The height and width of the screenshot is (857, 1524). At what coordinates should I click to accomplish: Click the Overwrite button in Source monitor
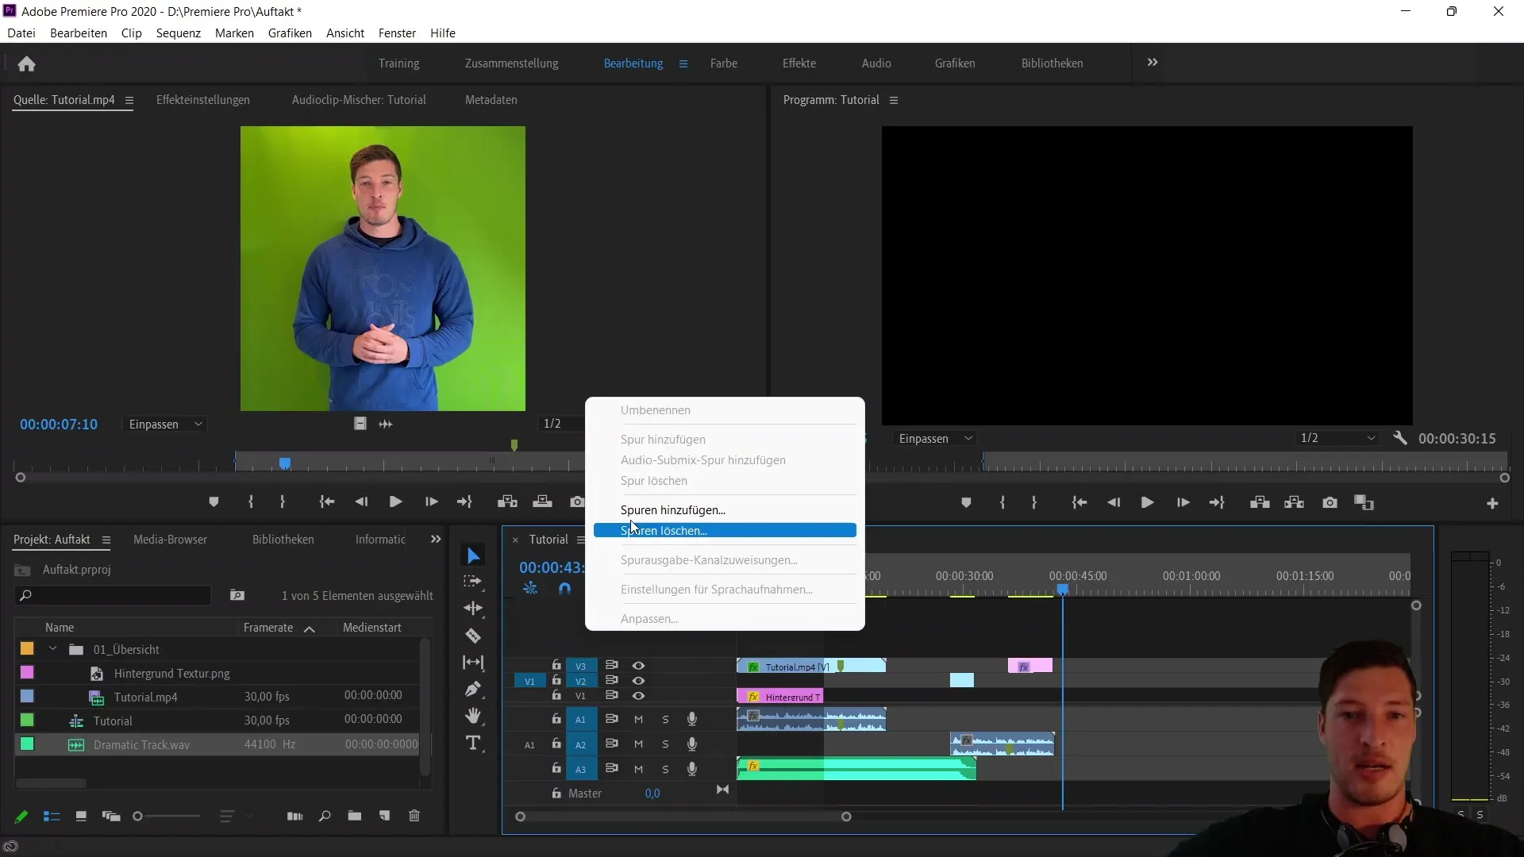point(542,502)
